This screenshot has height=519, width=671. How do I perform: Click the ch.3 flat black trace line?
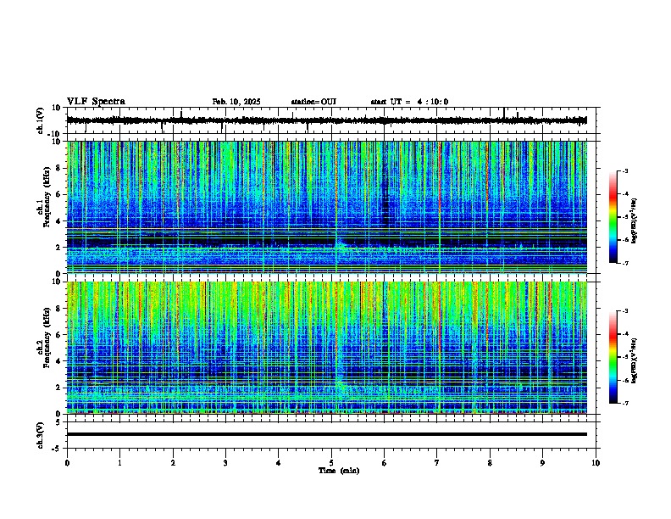[x=327, y=434]
